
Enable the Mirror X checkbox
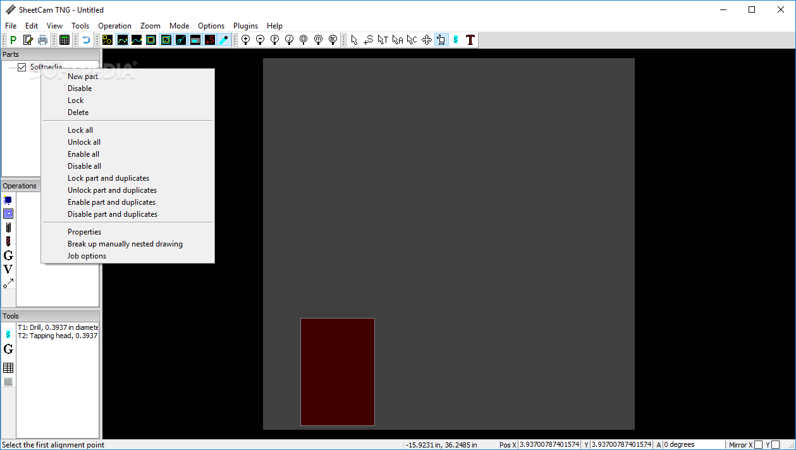coord(758,445)
